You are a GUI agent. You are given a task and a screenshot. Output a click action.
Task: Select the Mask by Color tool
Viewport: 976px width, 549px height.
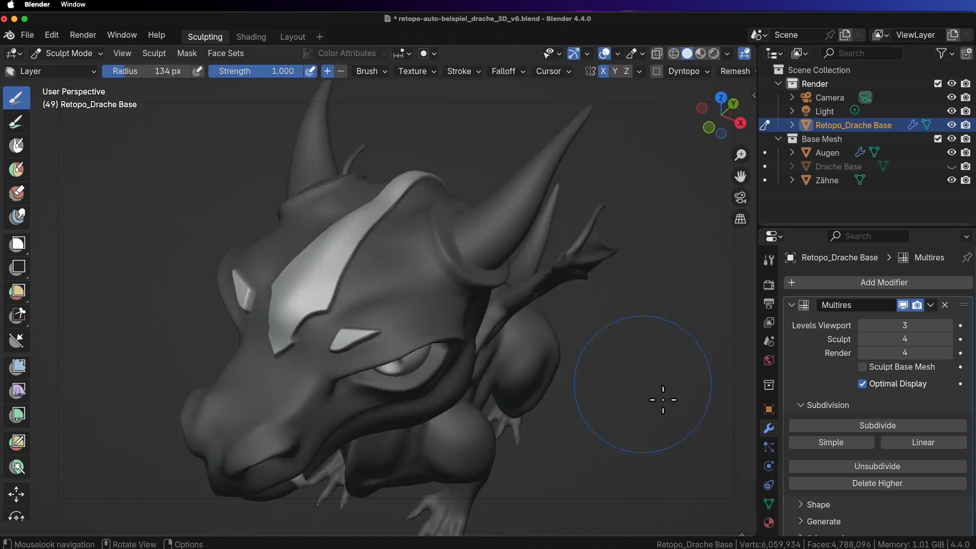(x=16, y=467)
